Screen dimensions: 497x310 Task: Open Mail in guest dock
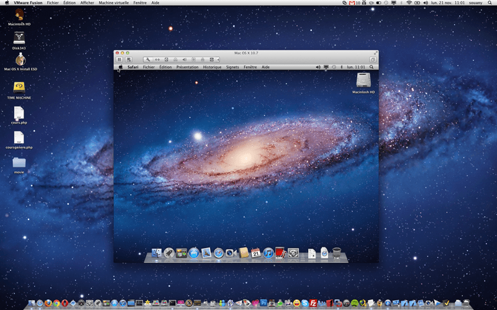pyautogui.click(x=206, y=253)
